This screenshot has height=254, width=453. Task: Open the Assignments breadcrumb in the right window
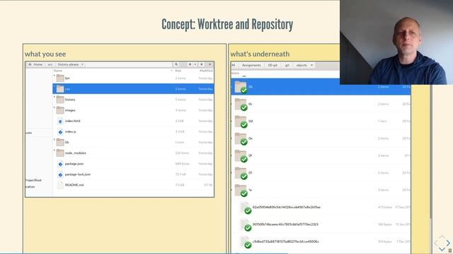point(251,66)
